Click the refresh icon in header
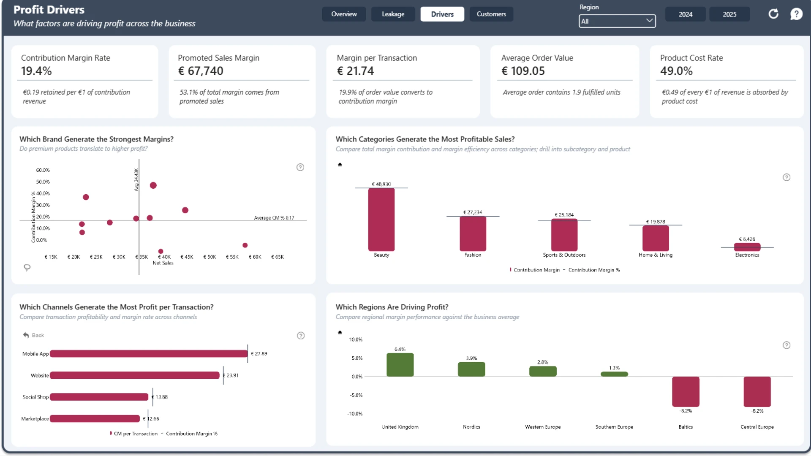This screenshot has height=456, width=811. point(773,14)
